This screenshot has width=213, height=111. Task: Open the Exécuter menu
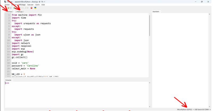(30, 5)
